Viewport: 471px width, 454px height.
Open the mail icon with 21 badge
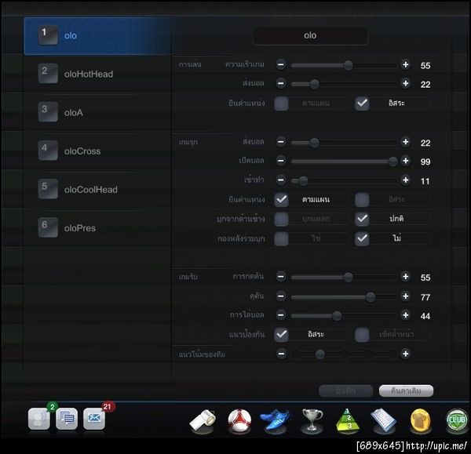(x=94, y=418)
